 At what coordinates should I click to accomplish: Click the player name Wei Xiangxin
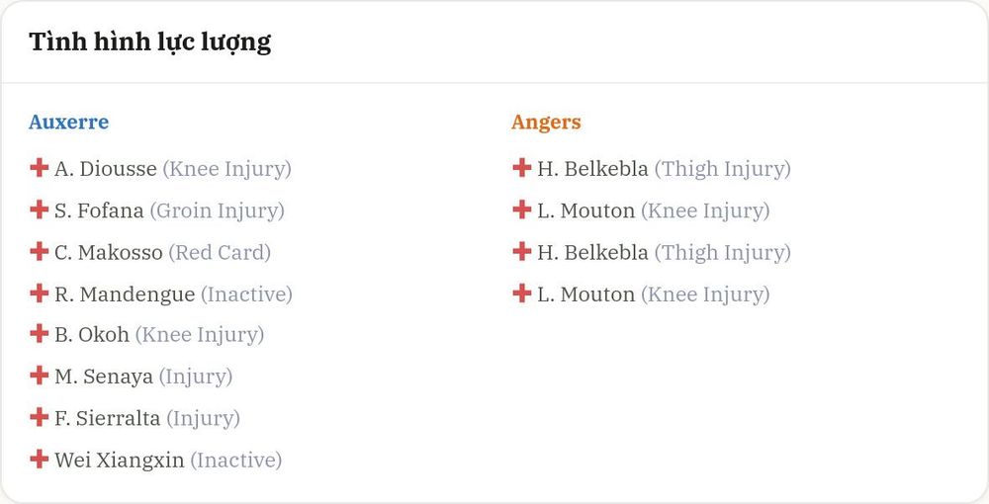click(120, 461)
